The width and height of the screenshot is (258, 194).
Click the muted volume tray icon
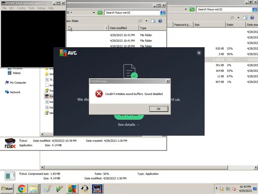234,188
